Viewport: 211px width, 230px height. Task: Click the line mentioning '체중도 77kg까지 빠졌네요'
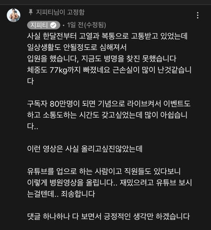pyautogui.click(x=109, y=70)
